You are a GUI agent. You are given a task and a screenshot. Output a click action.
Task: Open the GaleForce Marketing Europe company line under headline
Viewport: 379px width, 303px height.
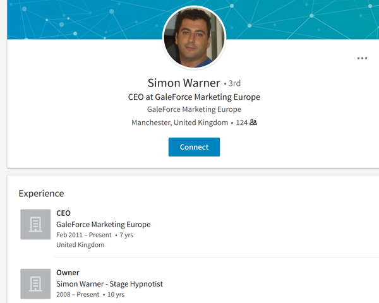pos(194,109)
